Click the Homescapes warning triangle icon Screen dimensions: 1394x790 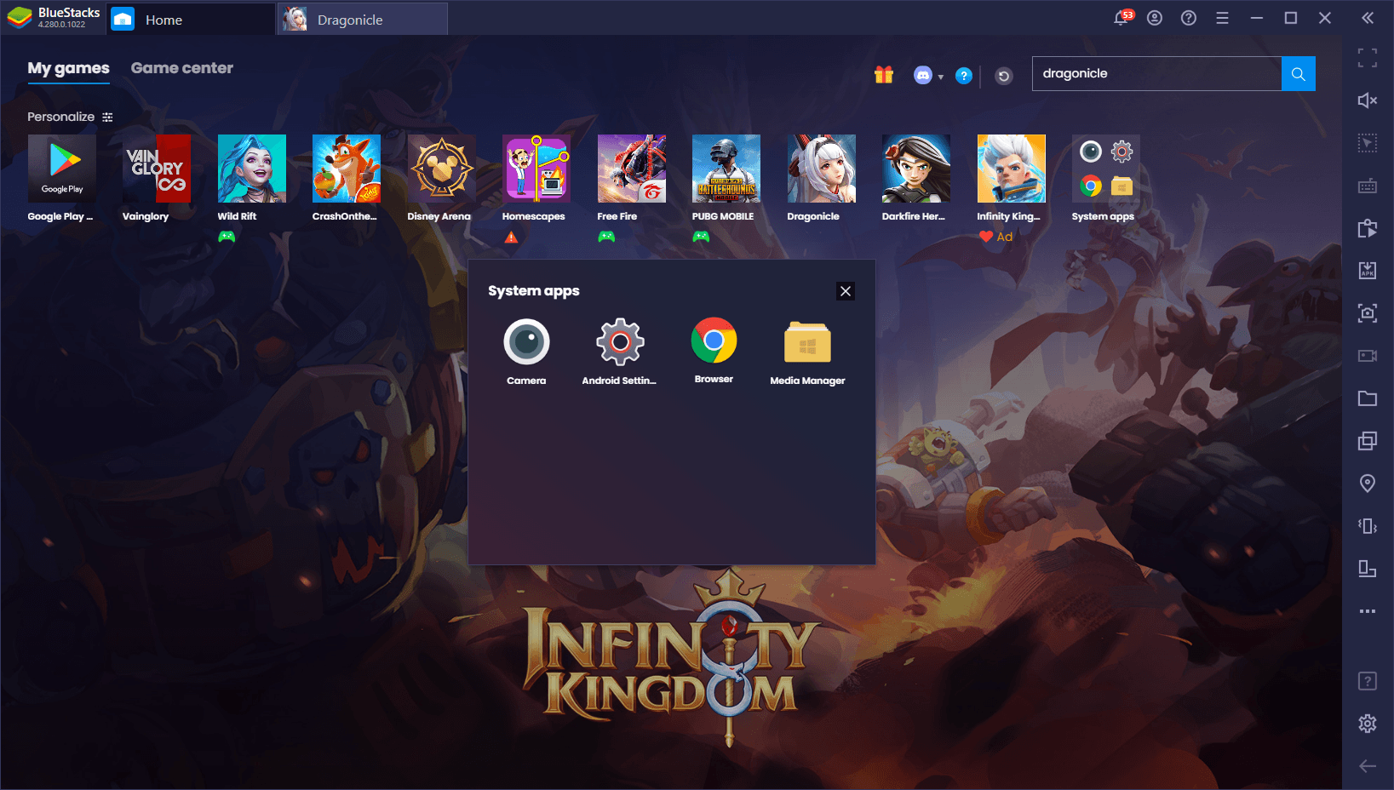point(511,238)
